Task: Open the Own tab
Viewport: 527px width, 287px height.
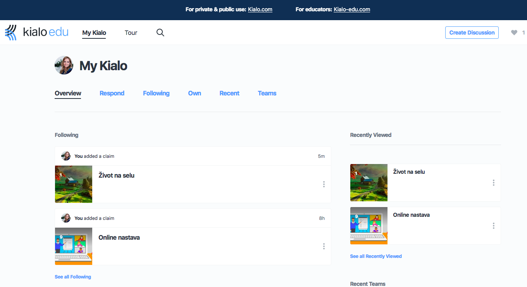Action: pyautogui.click(x=195, y=93)
